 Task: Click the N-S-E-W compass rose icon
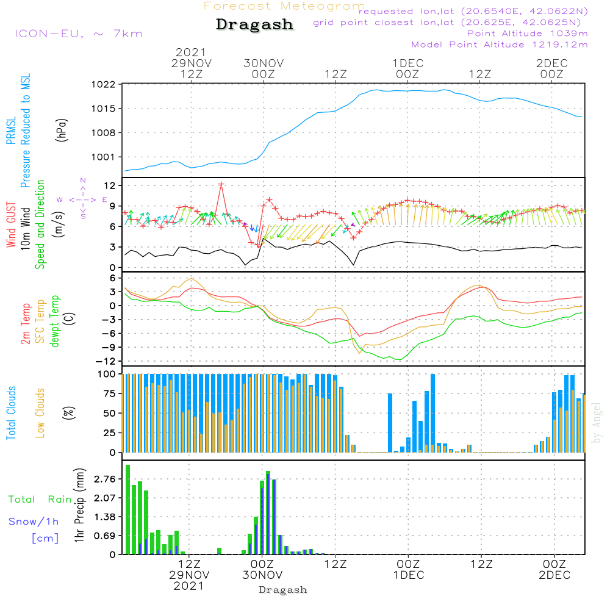[82, 199]
